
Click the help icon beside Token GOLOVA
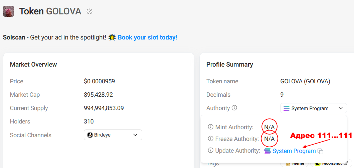pos(90,11)
